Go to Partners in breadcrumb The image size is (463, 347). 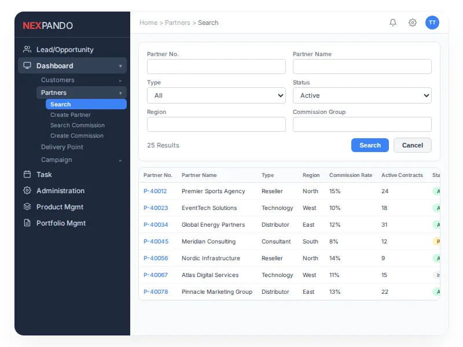(x=178, y=23)
